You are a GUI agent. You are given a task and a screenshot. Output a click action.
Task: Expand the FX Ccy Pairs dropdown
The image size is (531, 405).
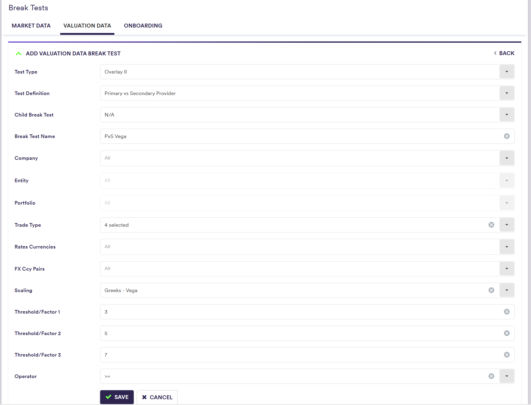click(506, 269)
